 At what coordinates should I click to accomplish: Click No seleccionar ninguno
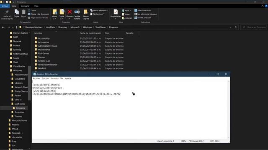click(x=145, y=14)
